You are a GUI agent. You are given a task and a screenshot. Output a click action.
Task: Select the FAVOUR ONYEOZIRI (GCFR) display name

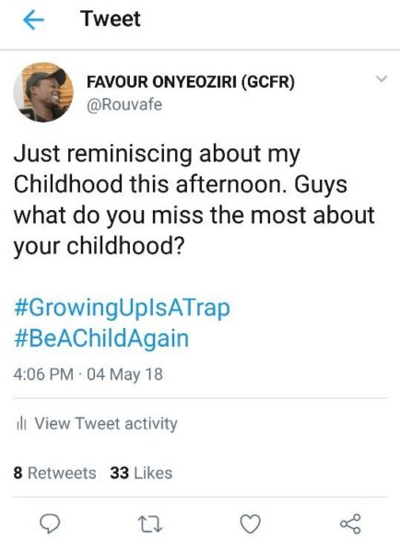[x=191, y=82]
